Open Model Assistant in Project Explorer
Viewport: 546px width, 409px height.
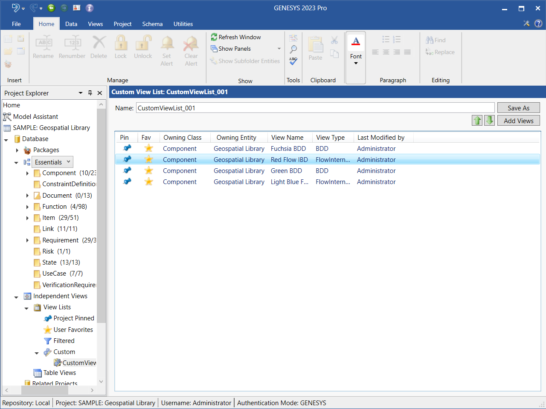(x=35, y=117)
